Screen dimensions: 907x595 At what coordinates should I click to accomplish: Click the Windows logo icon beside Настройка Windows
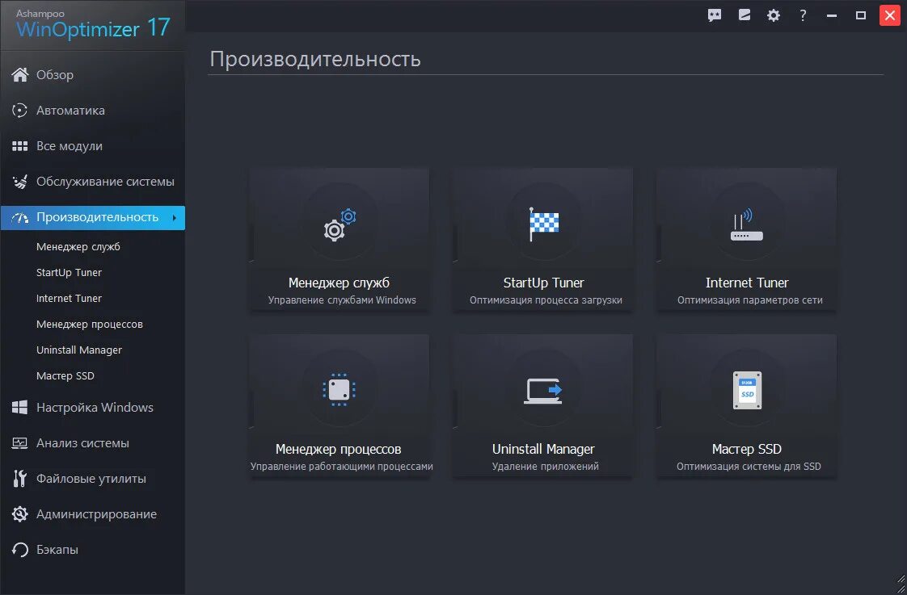tap(19, 407)
